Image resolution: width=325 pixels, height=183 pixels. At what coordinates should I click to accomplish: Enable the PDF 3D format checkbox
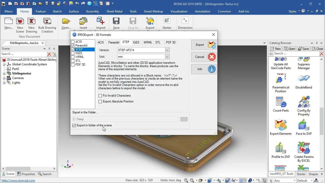coord(73,65)
